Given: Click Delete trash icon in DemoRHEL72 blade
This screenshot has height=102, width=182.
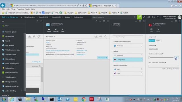Looking at the screenshot, I should pyautogui.click(x=63, y=30).
